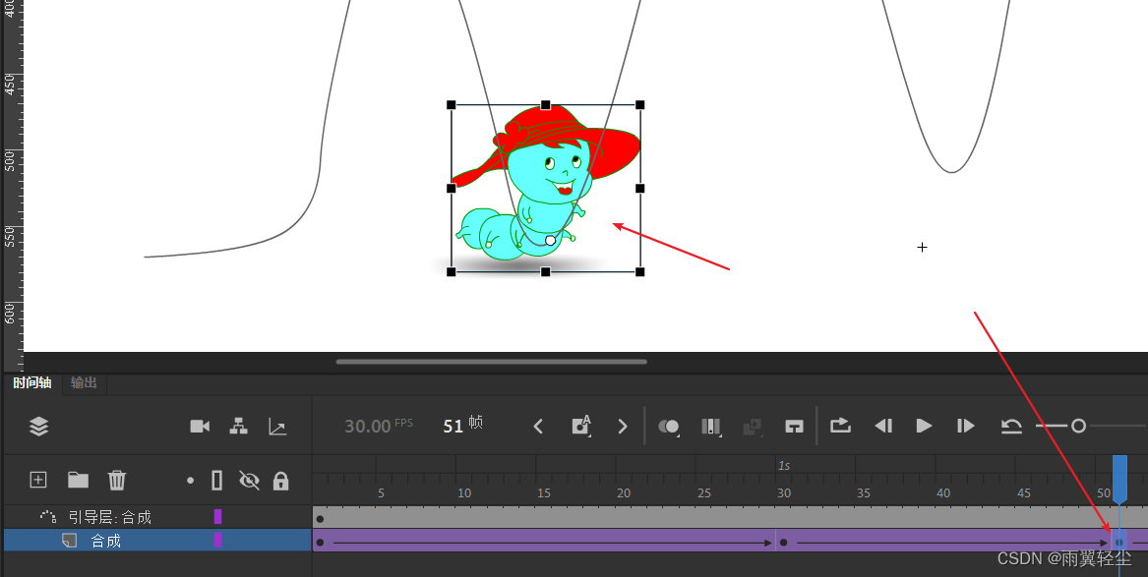The image size is (1148, 577).
Task: Toggle layer depth panel icon
Action: tap(277, 427)
